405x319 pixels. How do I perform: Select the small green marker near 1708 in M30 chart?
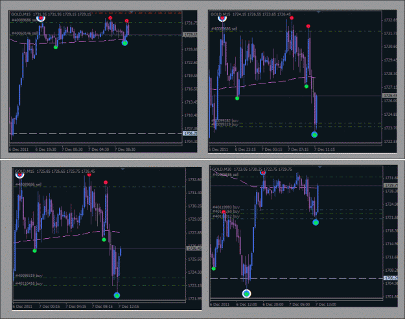point(214,269)
